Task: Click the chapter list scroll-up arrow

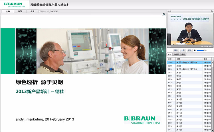Action: tap(212, 62)
